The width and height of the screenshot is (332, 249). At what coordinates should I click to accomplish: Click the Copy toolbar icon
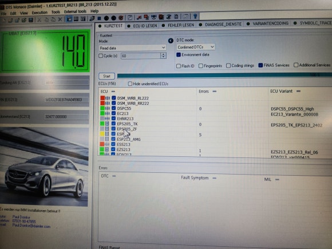pyautogui.click(x=46, y=20)
